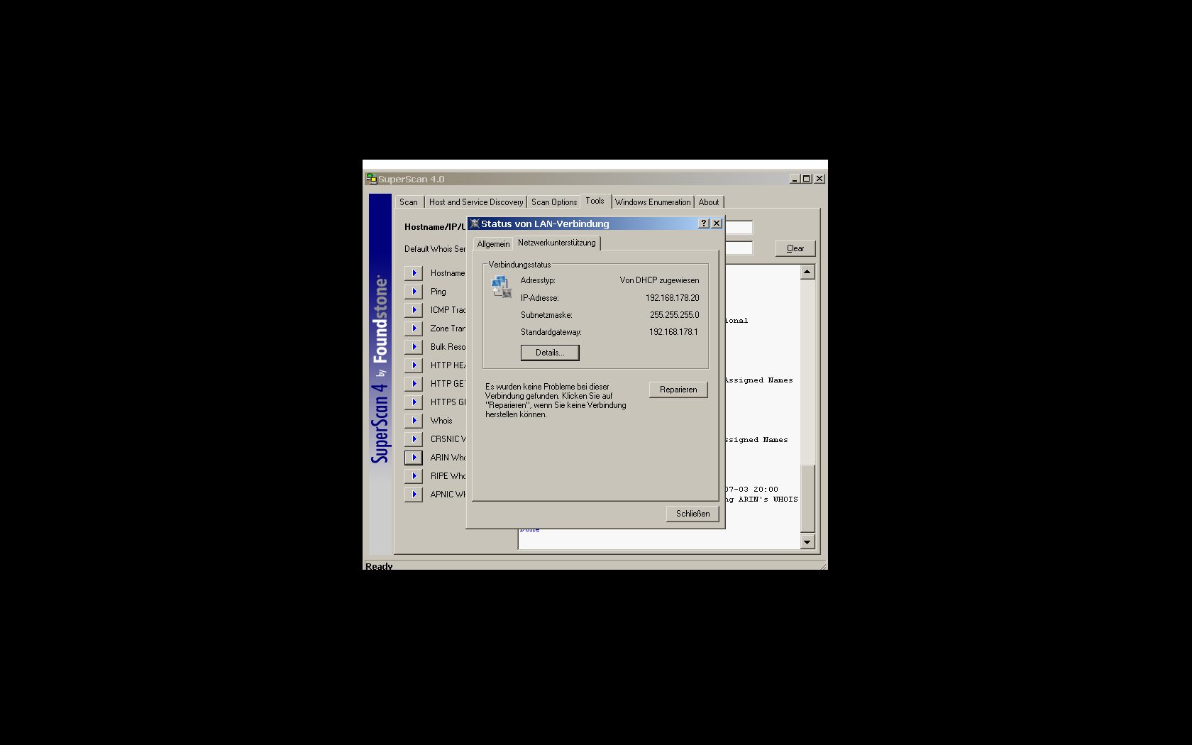This screenshot has height=745, width=1192.
Task: Click the Clear button in SuperScan
Action: (795, 248)
